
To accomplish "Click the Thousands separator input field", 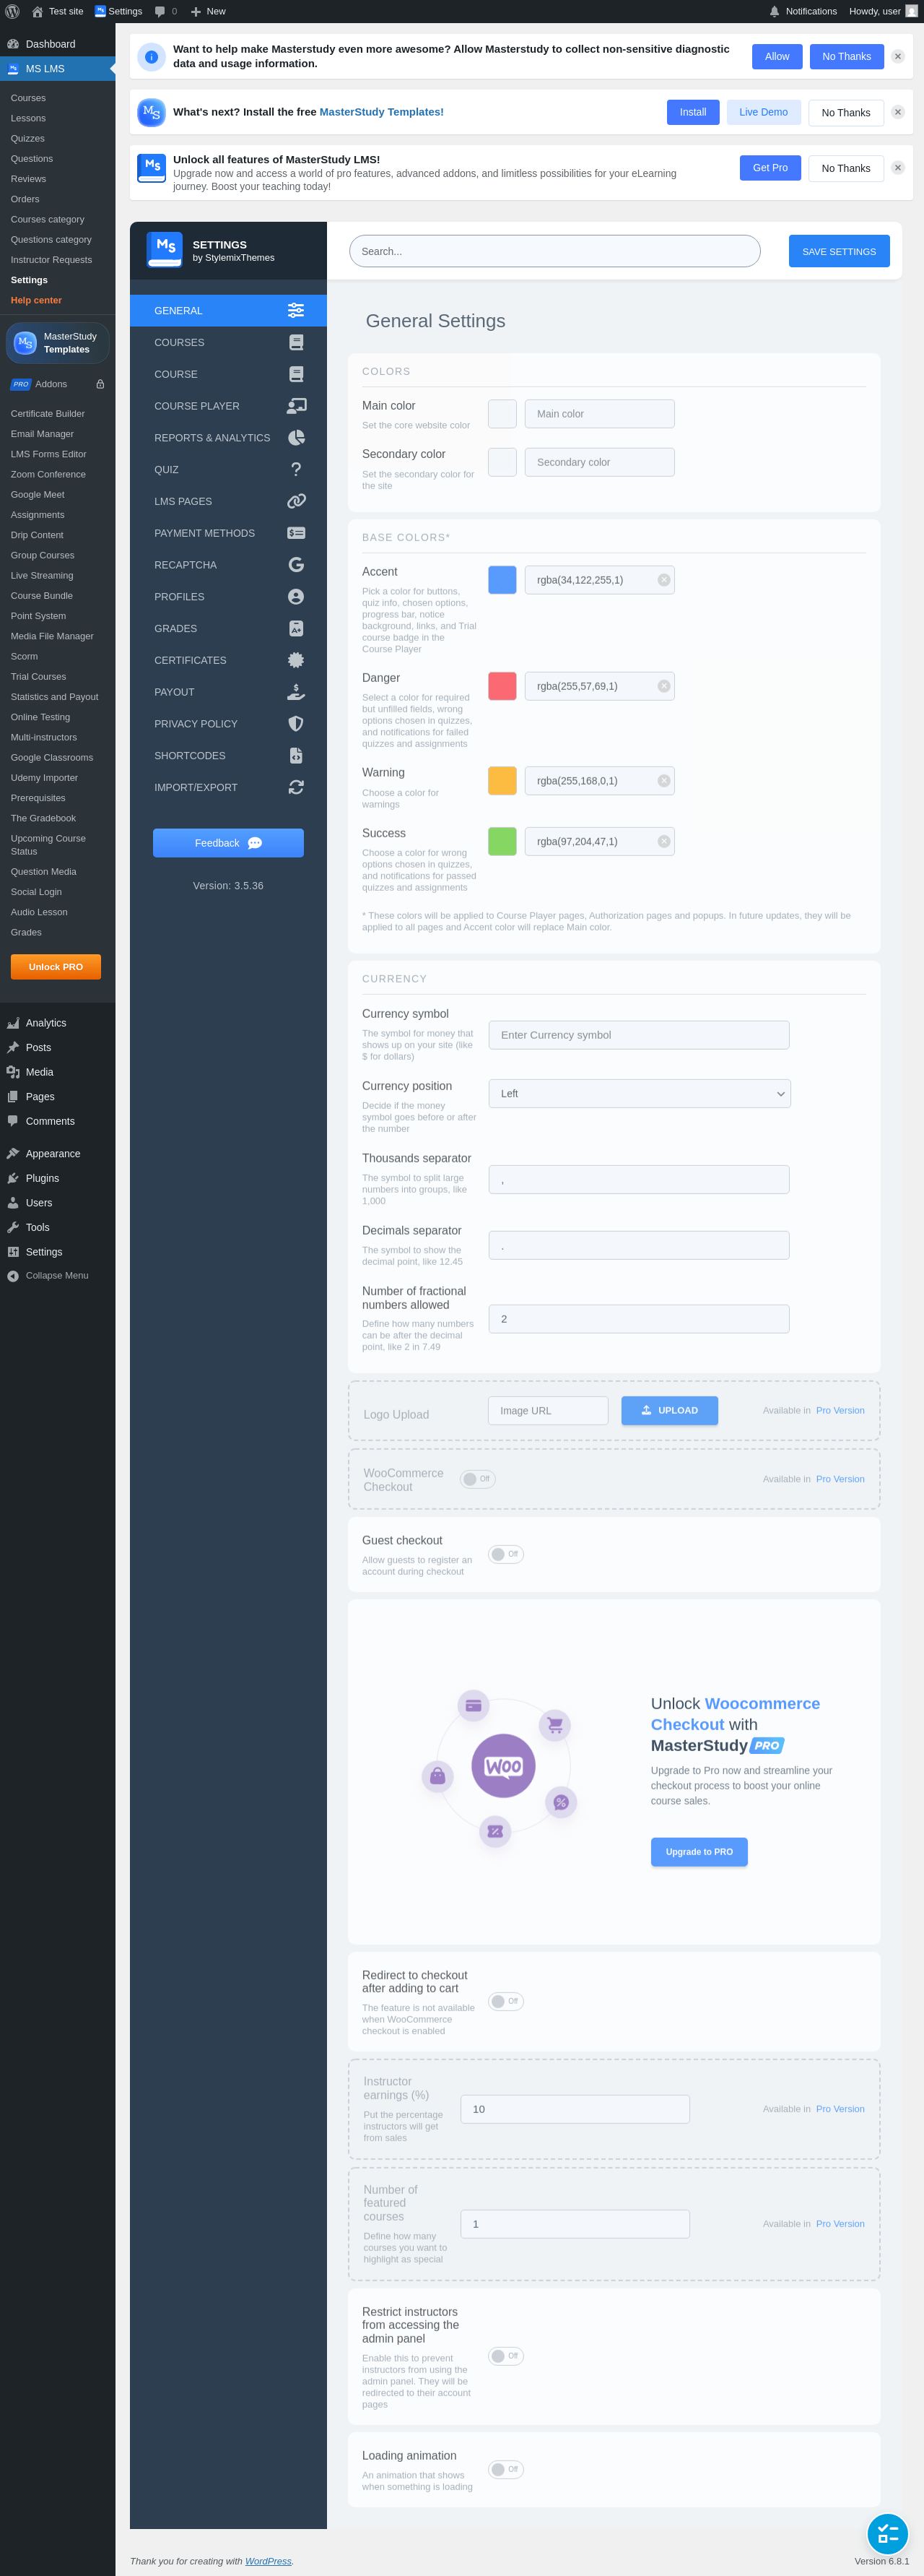I will [x=640, y=1180].
